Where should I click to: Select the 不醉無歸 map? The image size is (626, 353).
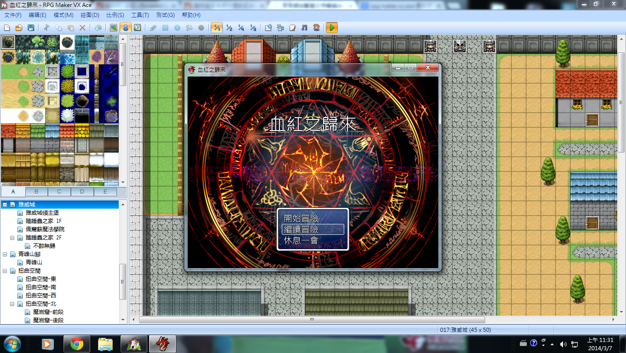pyautogui.click(x=44, y=246)
